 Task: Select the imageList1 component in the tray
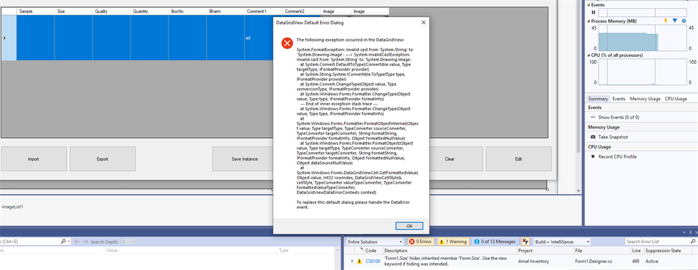[12, 207]
